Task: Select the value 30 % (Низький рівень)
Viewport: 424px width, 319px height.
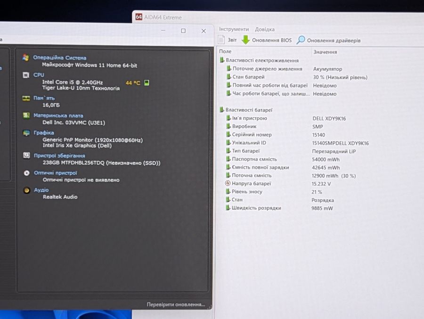Action: click(x=340, y=77)
